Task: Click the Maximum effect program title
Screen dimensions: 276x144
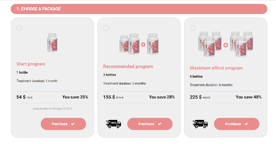Action: tap(216, 68)
